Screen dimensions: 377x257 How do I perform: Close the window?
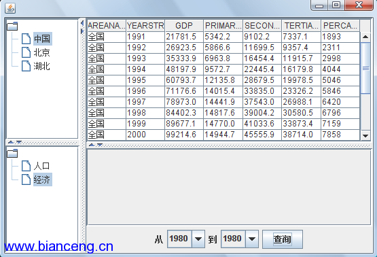[359, 5]
